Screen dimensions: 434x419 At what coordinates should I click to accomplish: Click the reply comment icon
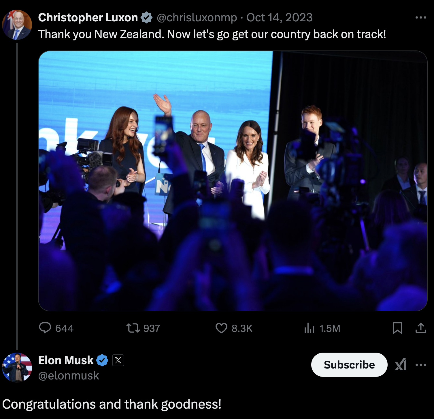(45, 328)
